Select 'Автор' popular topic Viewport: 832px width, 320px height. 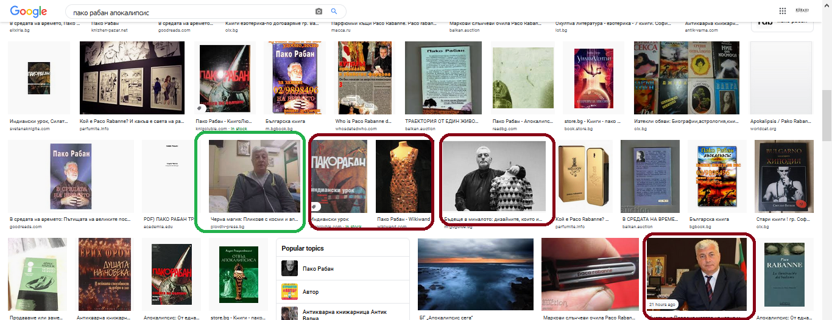342,291
